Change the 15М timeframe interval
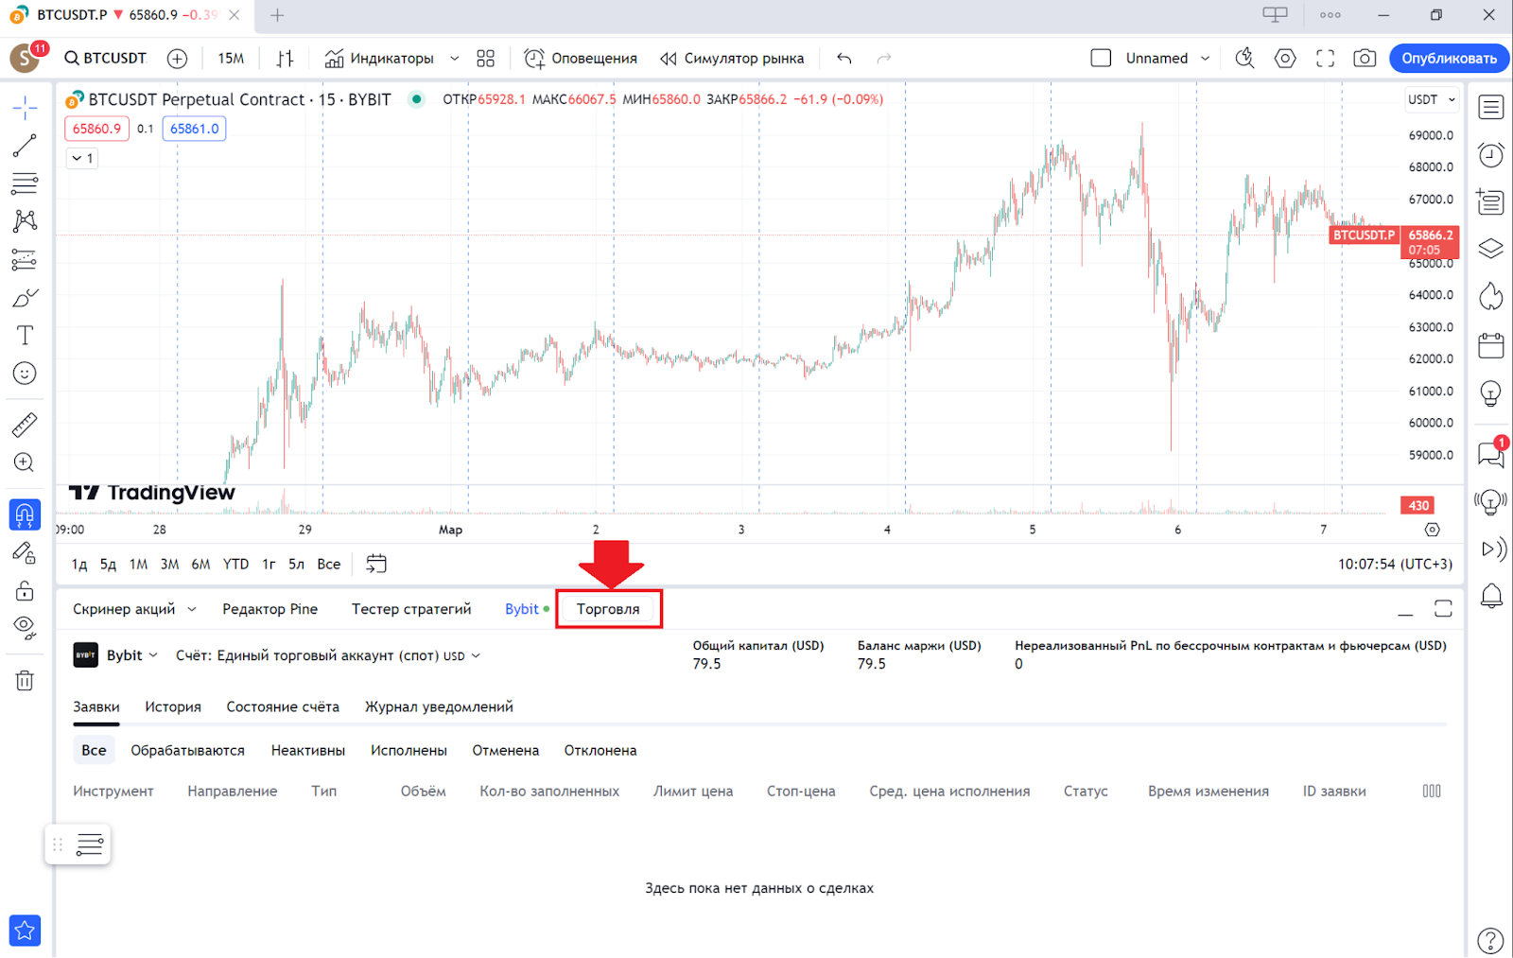The image size is (1513, 958). pyautogui.click(x=231, y=59)
